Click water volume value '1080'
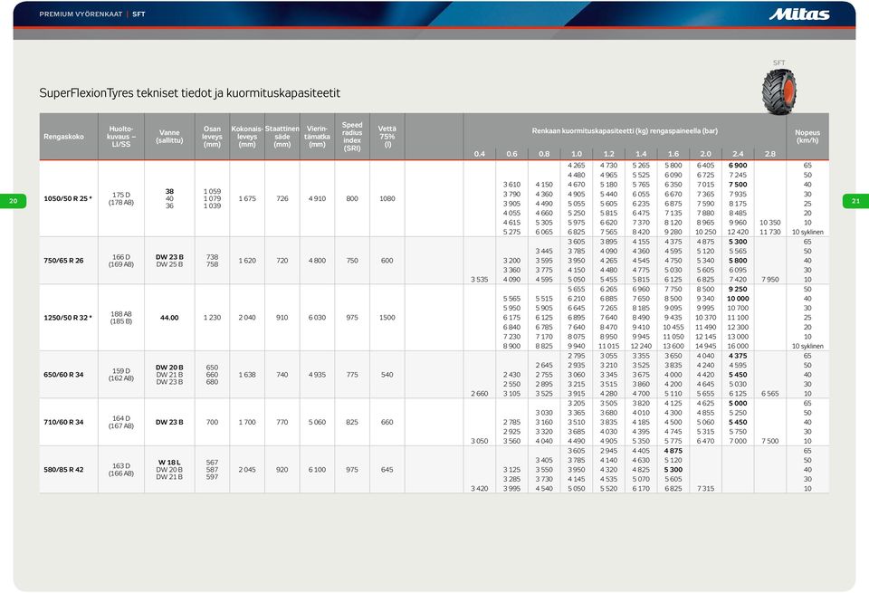 (x=387, y=198)
